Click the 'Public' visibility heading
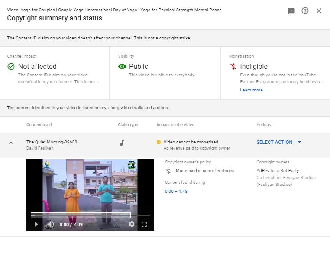 [139, 67]
